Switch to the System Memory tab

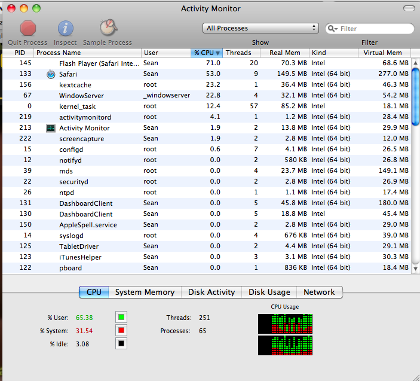tap(145, 292)
